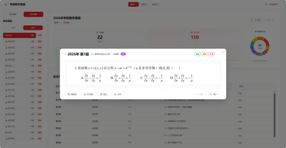
Task: Click the 共22题 badge under the title
Action: click(x=66, y=23)
